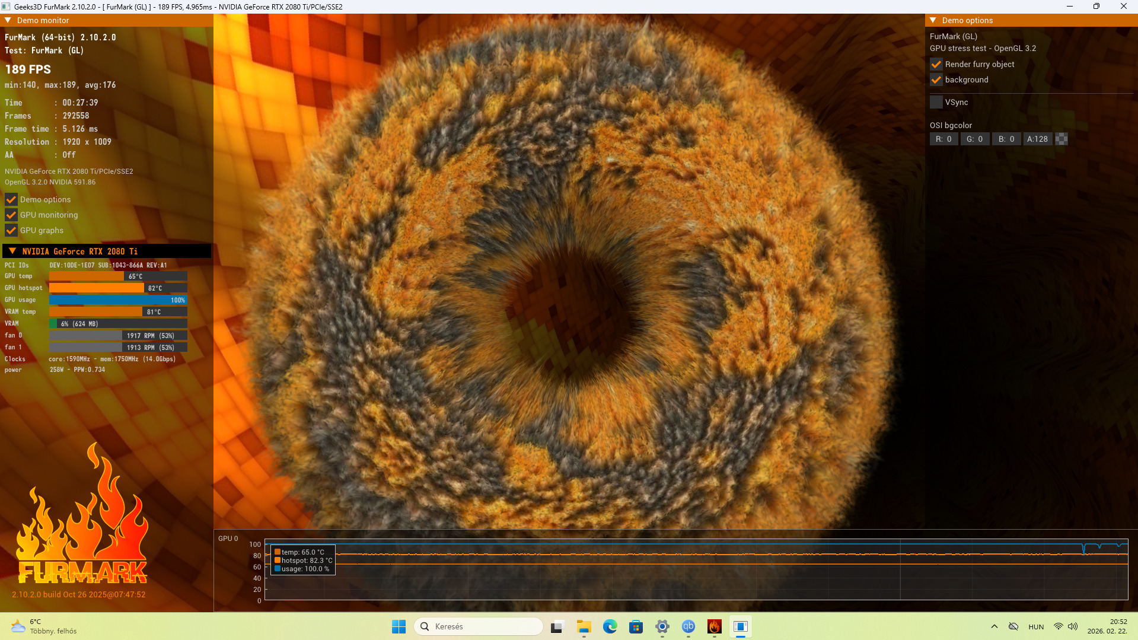Screen dimensions: 1138x640
Task: Click the build version text under logo
Action: pyautogui.click(x=79, y=594)
